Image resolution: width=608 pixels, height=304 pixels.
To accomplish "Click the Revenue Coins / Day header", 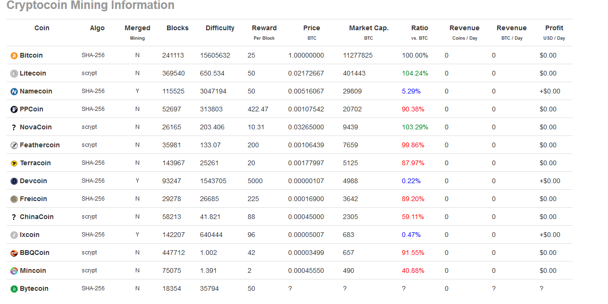I will pyautogui.click(x=465, y=33).
